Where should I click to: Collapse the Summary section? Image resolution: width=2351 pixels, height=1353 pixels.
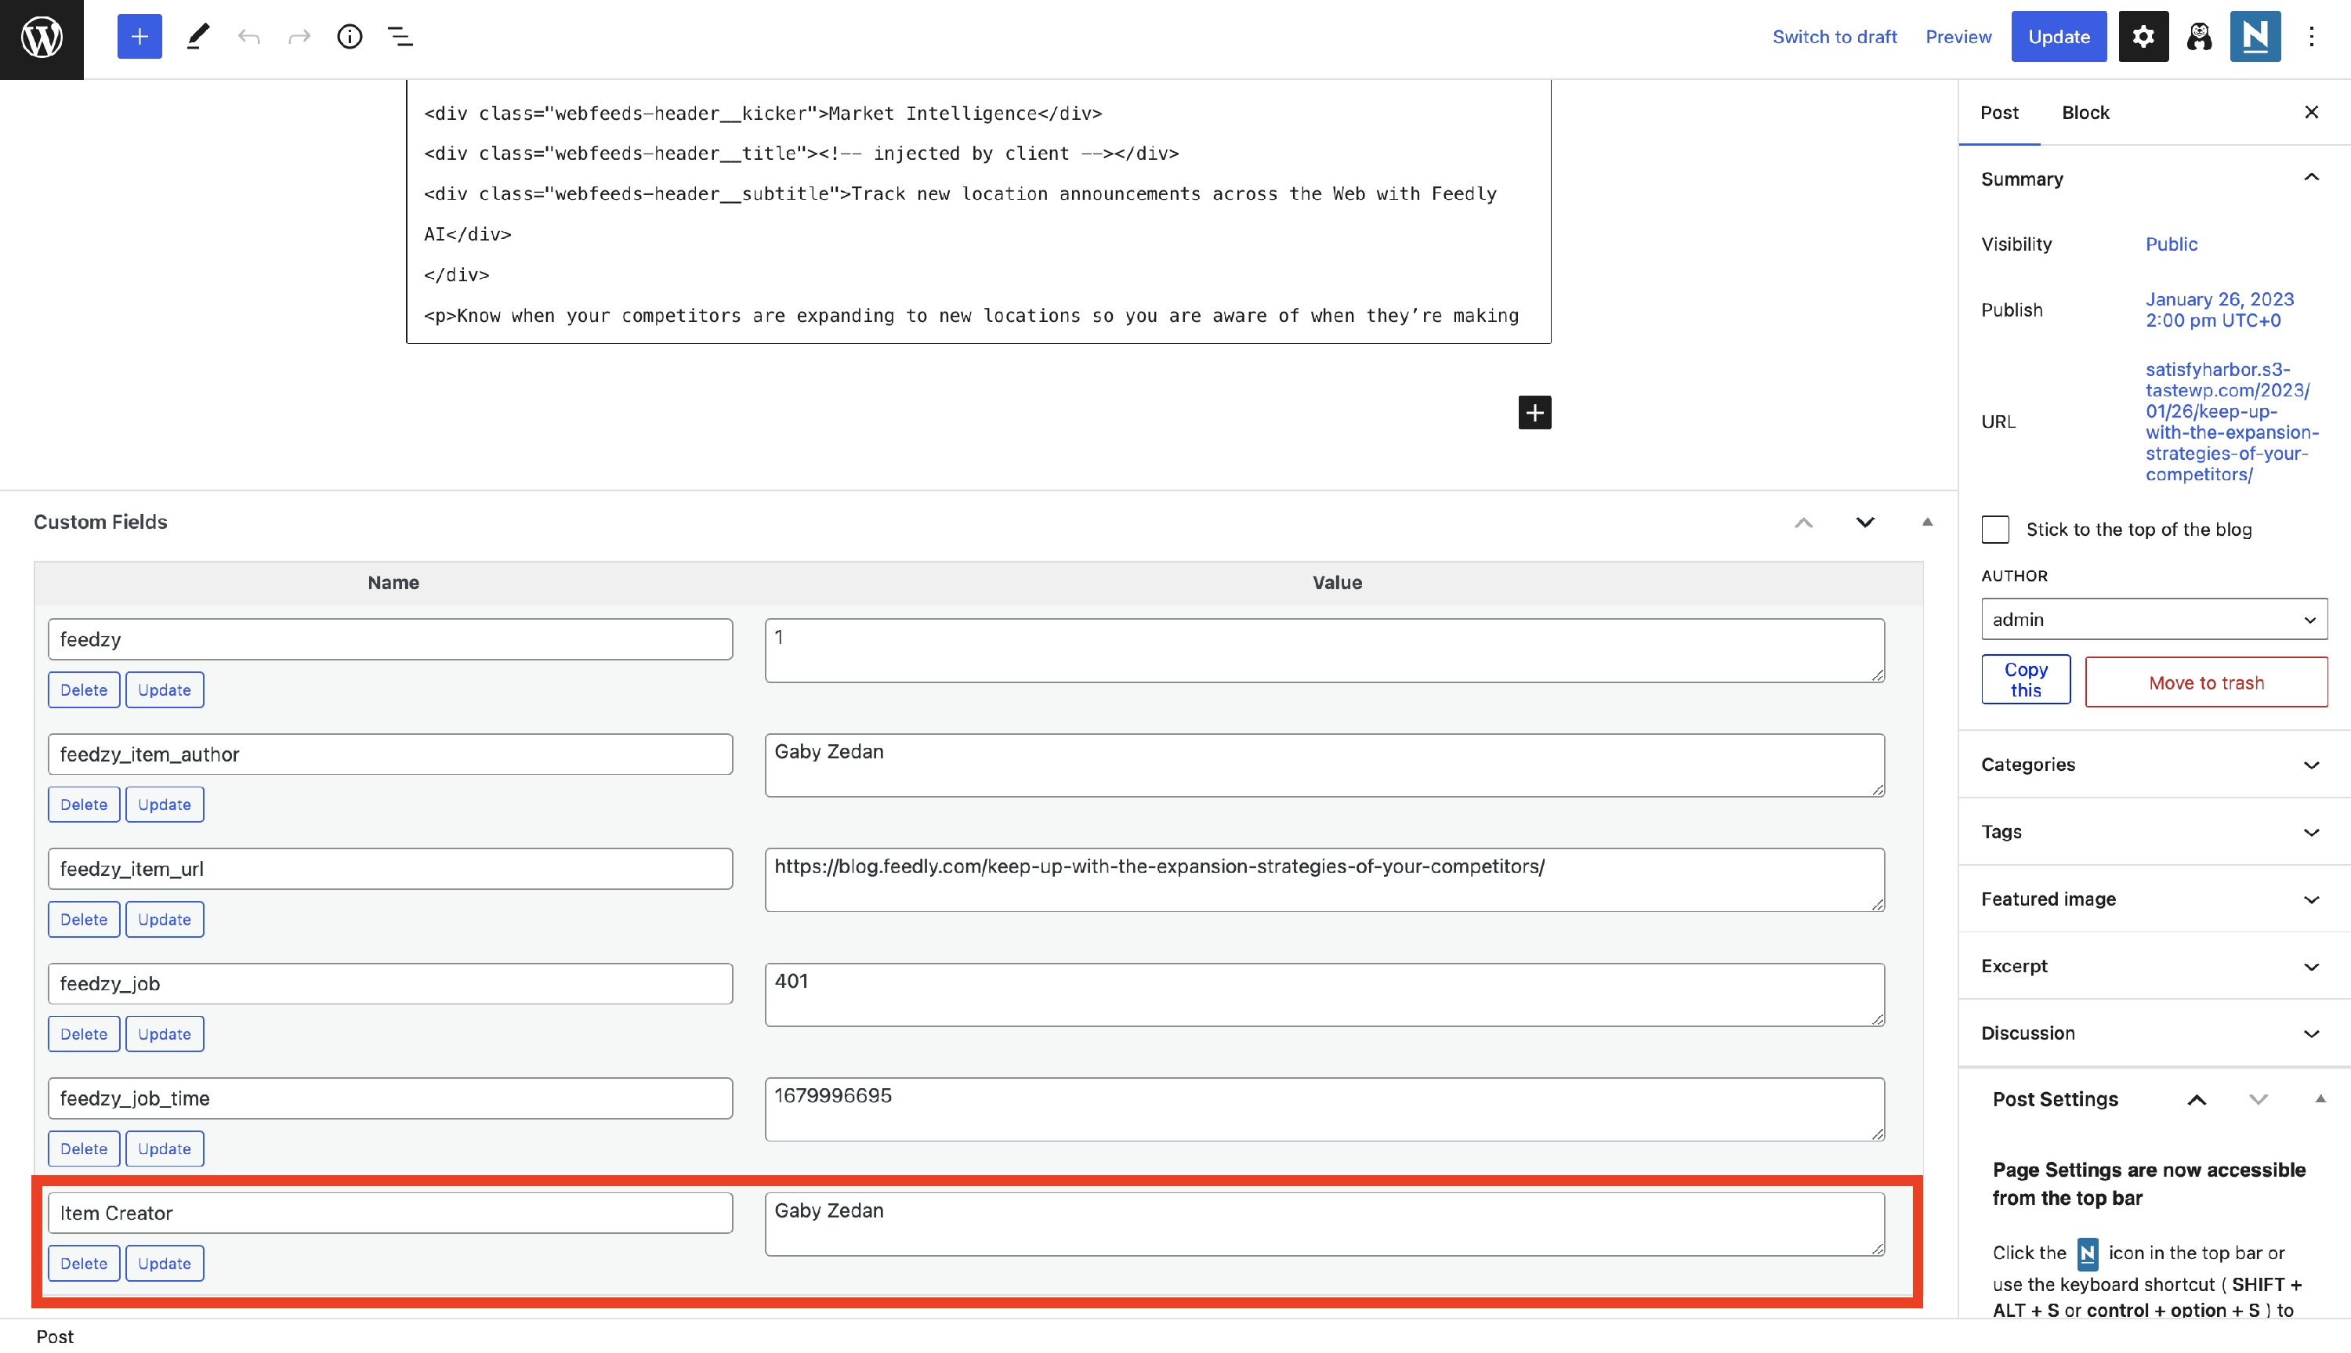(x=2310, y=179)
